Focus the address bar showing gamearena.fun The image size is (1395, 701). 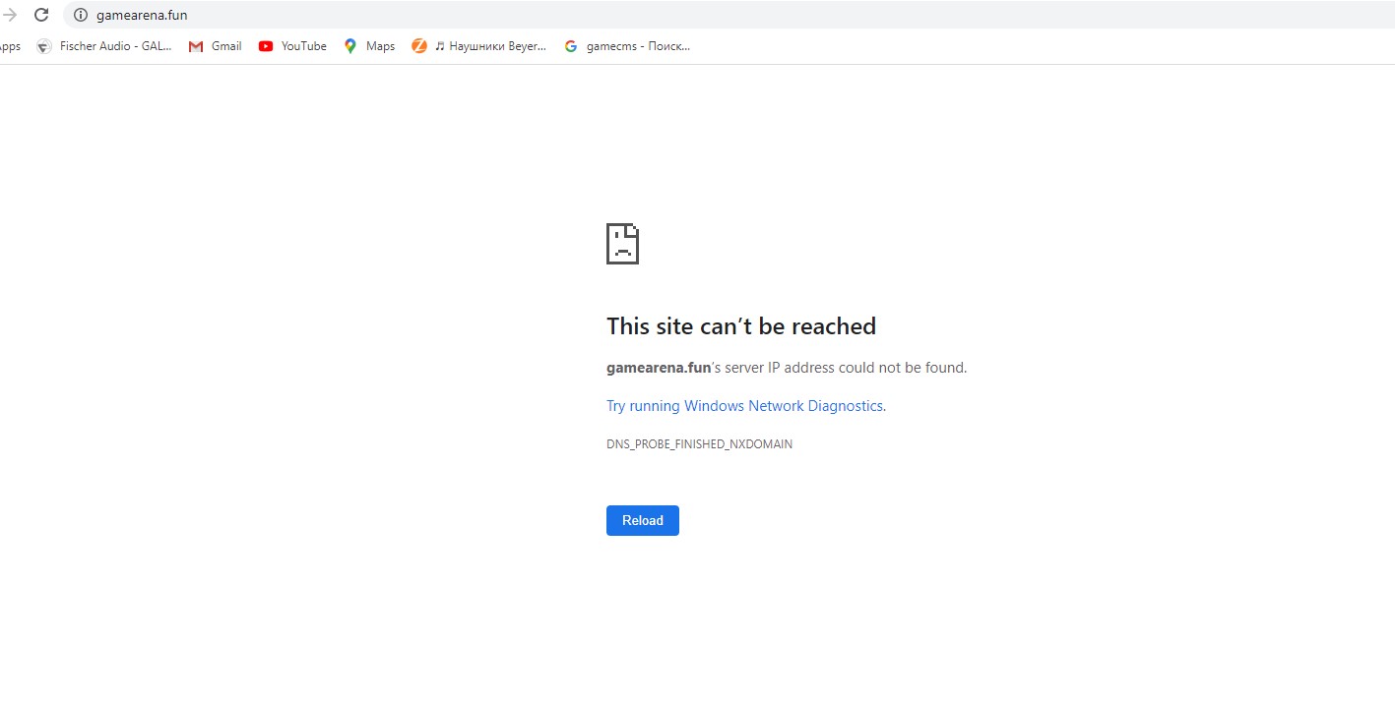(729, 15)
